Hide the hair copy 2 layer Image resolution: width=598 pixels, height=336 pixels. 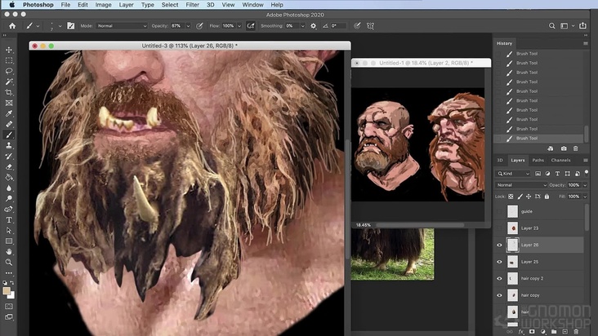tap(499, 279)
